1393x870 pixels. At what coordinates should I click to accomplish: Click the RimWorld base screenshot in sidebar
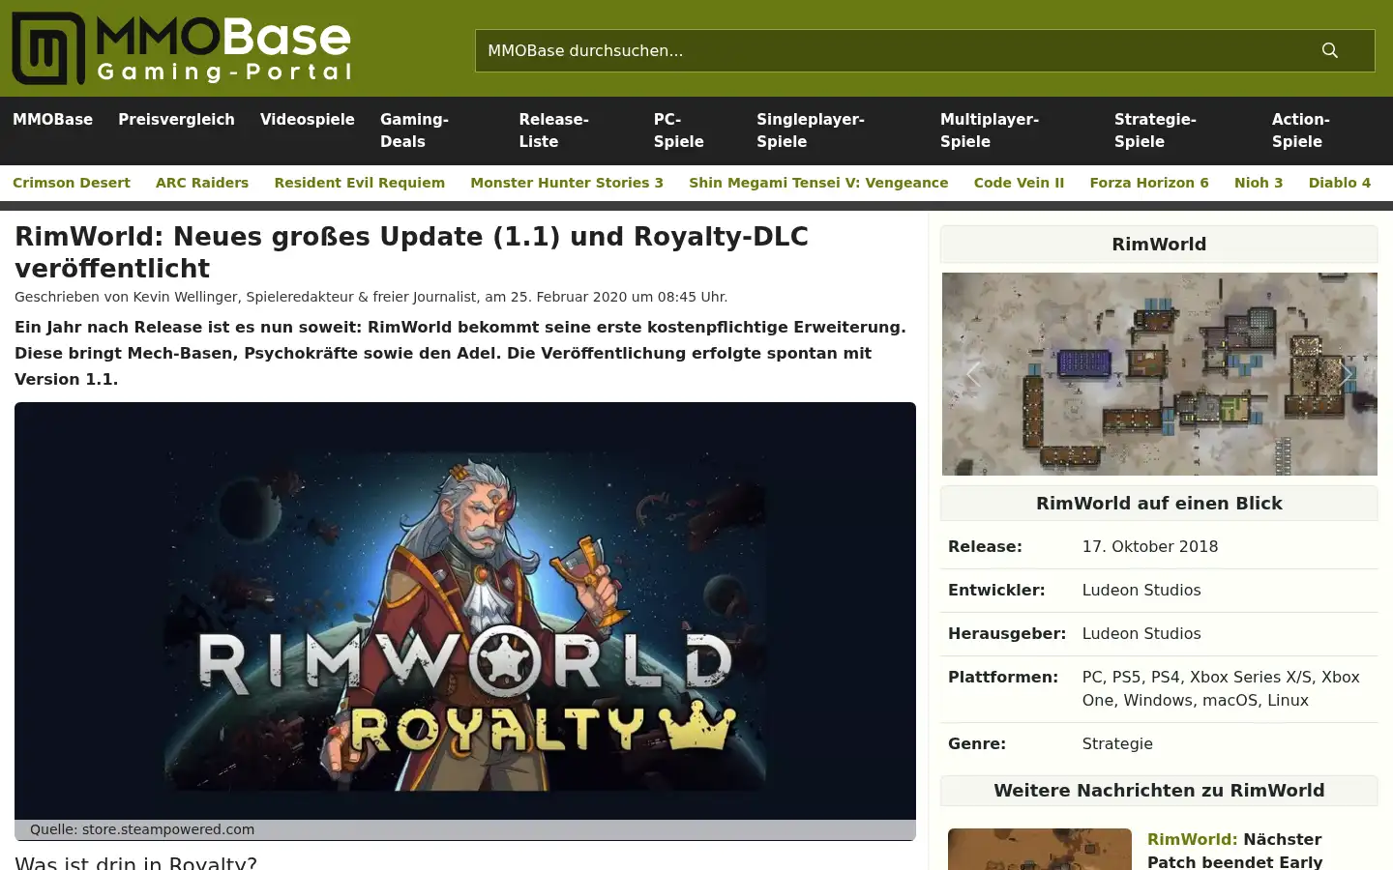pos(1160,374)
